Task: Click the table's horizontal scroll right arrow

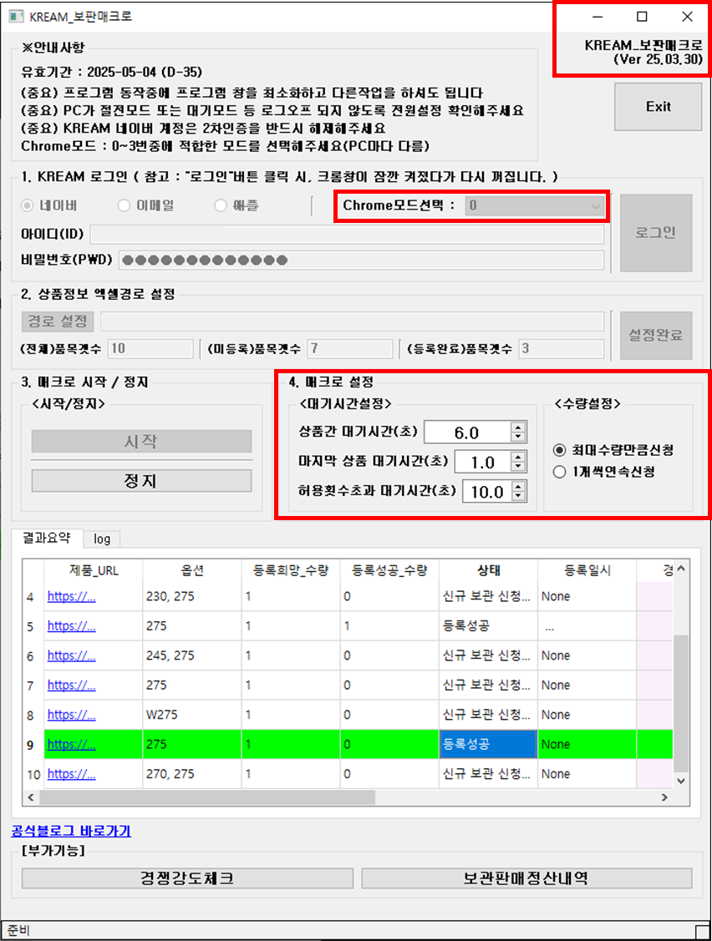Action: click(x=664, y=797)
